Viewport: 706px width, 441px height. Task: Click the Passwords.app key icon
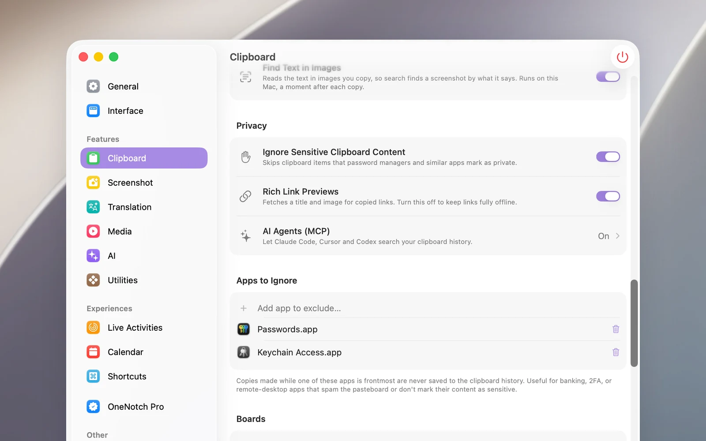244,329
